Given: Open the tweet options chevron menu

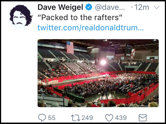Looking at the screenshot, I should [156, 7].
